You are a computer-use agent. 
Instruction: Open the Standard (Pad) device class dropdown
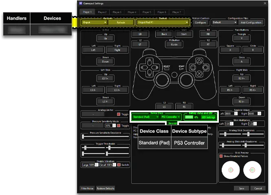(x=145, y=117)
